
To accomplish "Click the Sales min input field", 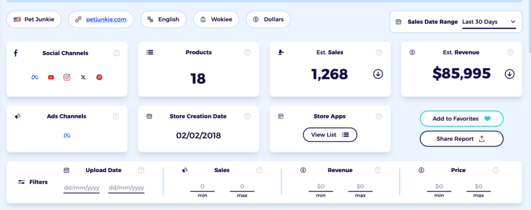I will pyautogui.click(x=203, y=187).
